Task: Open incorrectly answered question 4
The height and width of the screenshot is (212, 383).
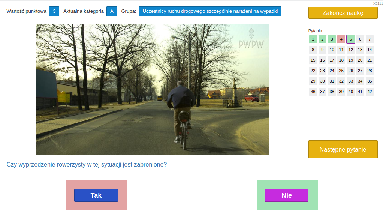Action: pyautogui.click(x=341, y=39)
